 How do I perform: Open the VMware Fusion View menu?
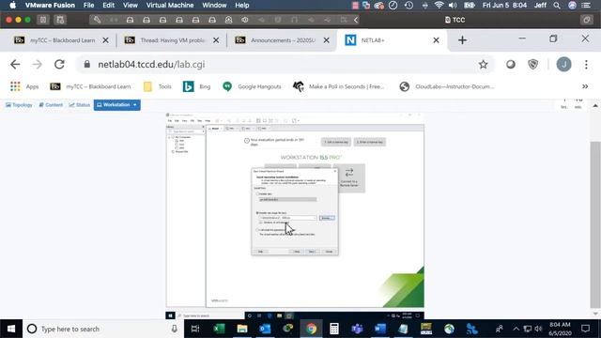pos(131,6)
